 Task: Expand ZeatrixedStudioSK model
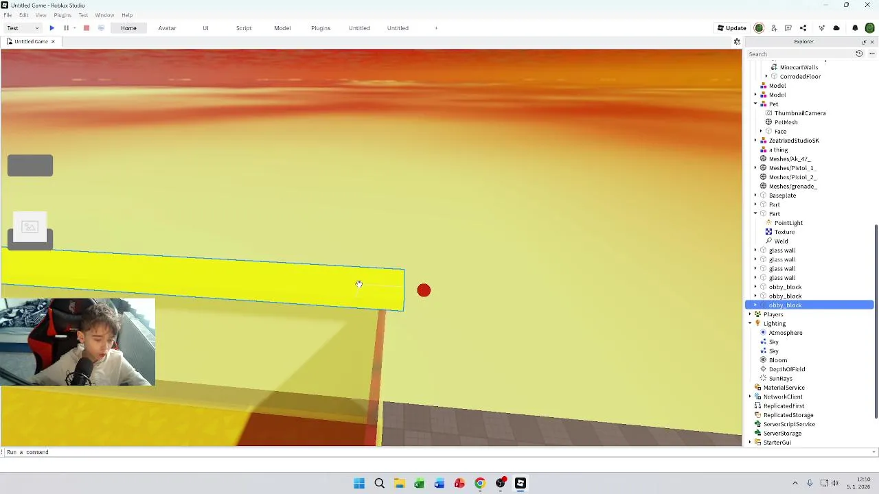pyautogui.click(x=755, y=141)
